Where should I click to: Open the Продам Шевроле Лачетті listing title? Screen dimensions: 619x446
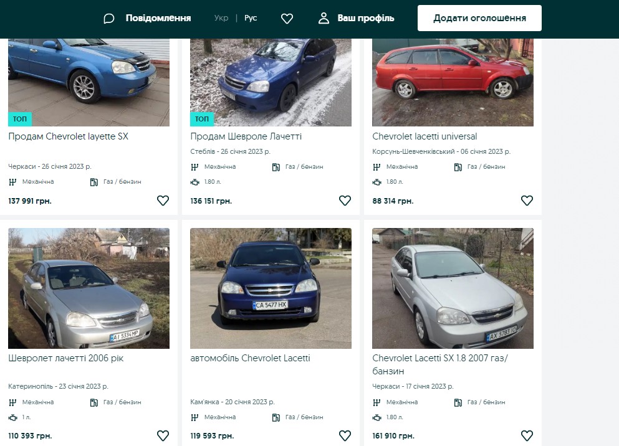point(246,136)
